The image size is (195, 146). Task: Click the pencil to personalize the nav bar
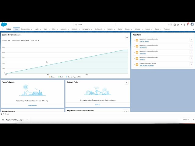point(193,29)
